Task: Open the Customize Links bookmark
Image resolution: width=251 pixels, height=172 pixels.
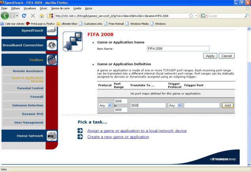Action: pyautogui.click(x=91, y=24)
